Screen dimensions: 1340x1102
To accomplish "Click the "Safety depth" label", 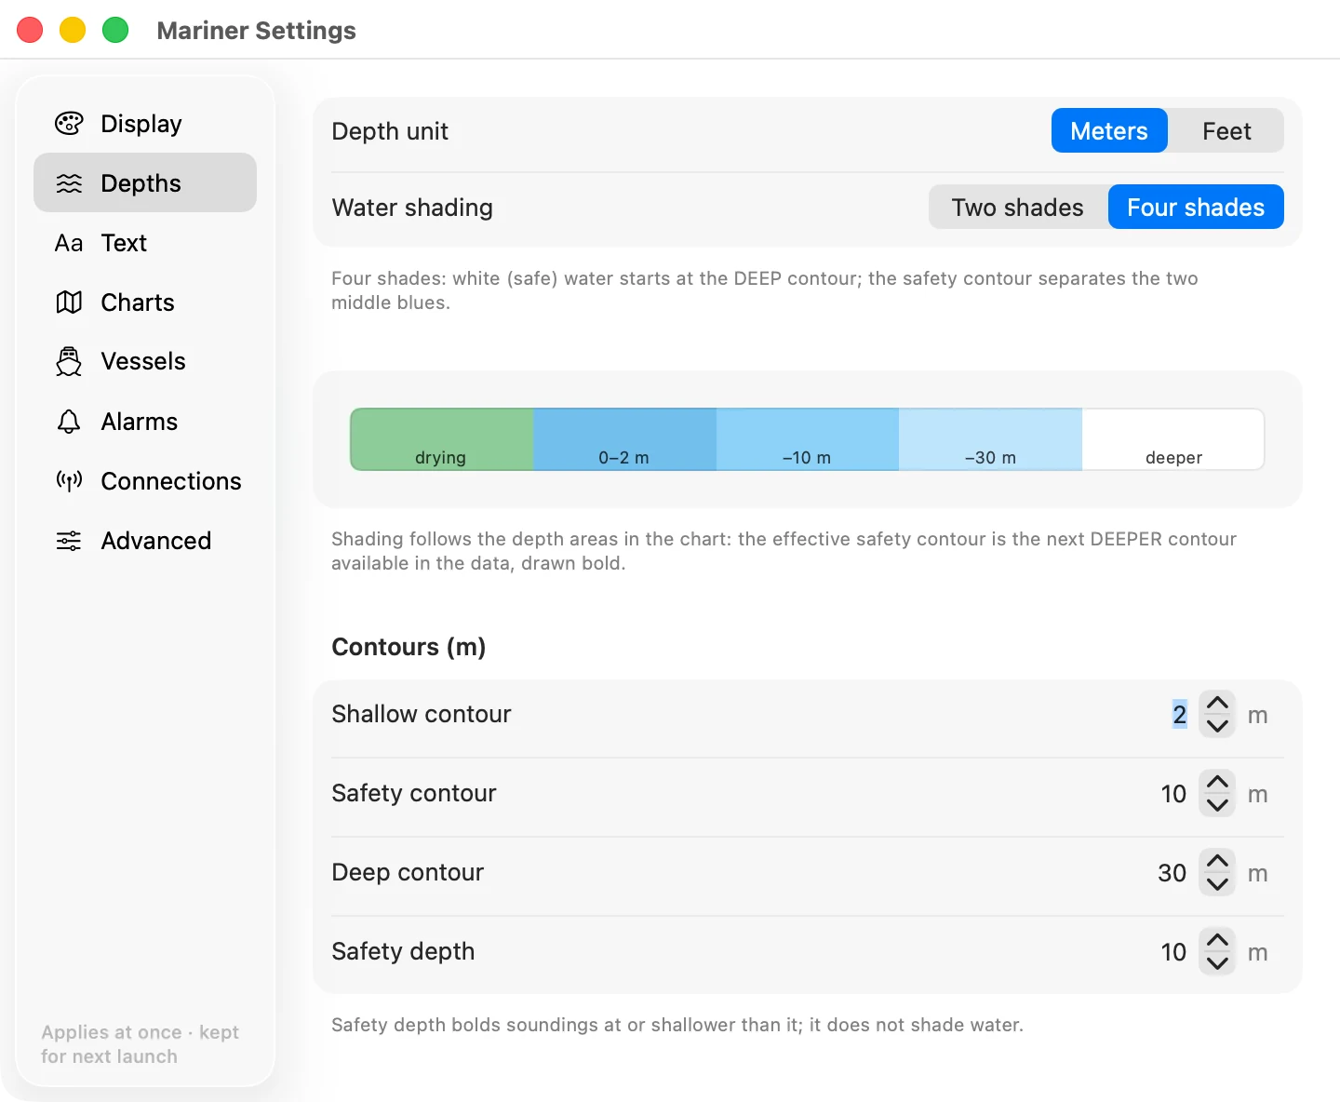I will [403, 951].
